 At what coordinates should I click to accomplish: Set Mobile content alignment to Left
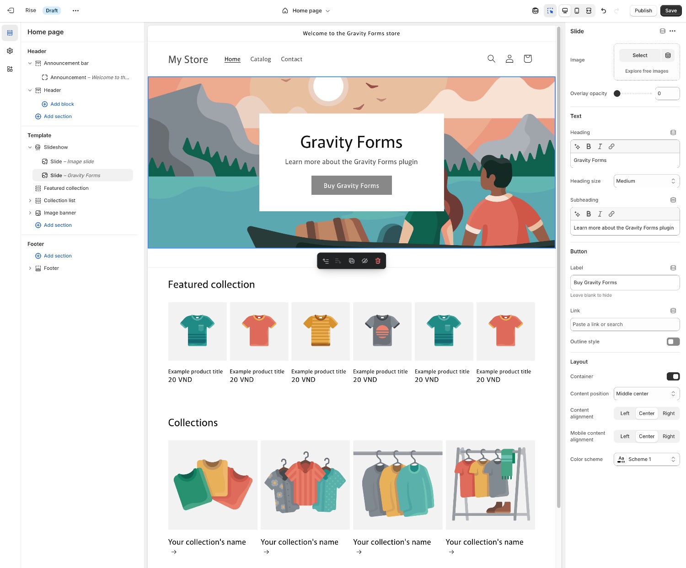[625, 436]
